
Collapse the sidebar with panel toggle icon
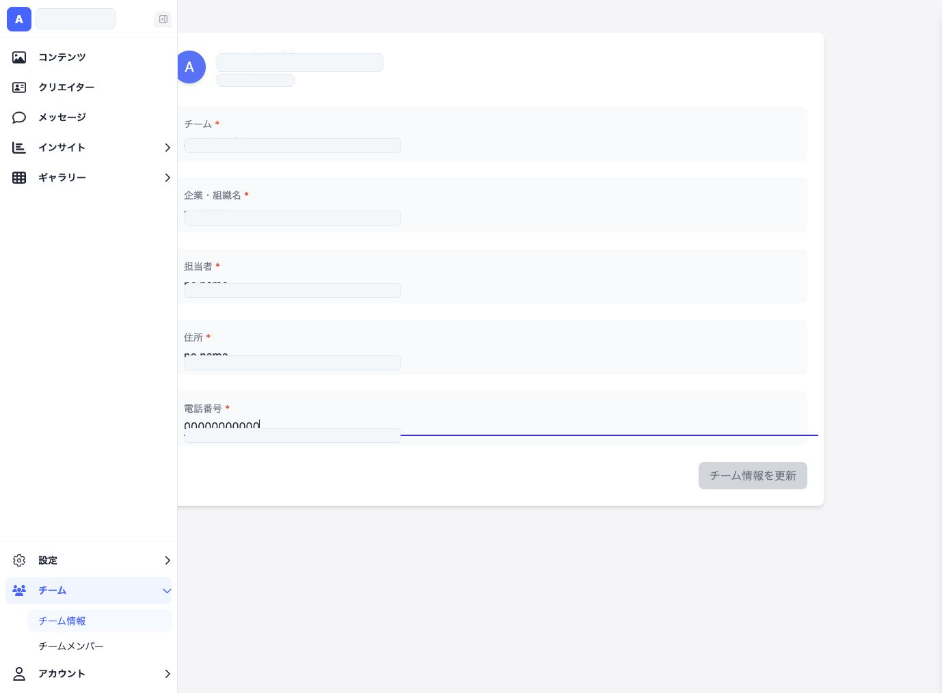click(163, 19)
